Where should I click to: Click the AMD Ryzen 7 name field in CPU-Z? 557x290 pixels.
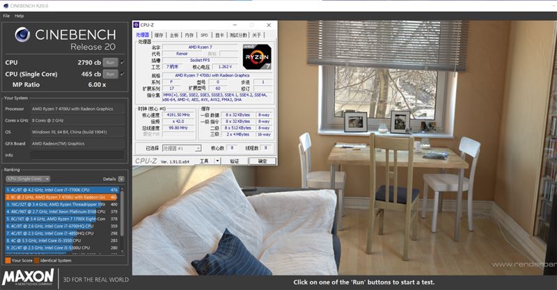200,47
